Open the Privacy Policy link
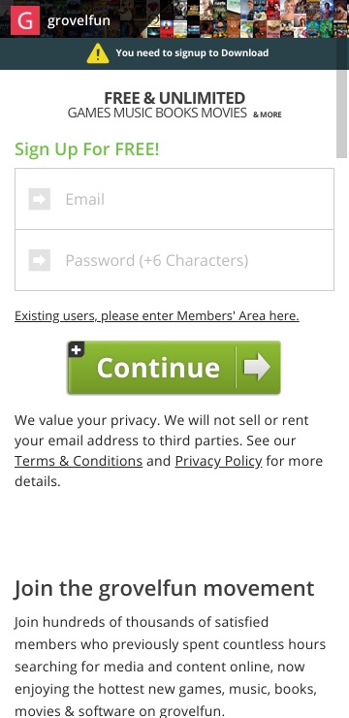This screenshot has height=718, width=349. pyautogui.click(x=219, y=461)
